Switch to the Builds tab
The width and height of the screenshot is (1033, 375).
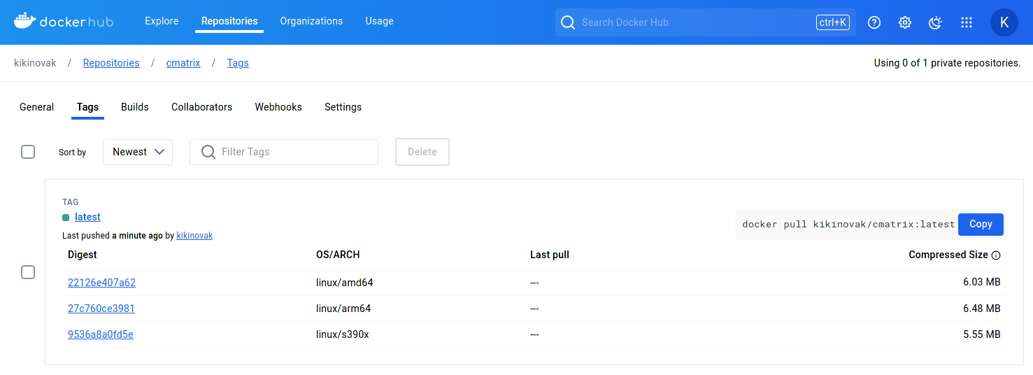click(135, 107)
